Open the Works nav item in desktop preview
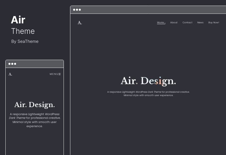226x155 pixels. 161,23
